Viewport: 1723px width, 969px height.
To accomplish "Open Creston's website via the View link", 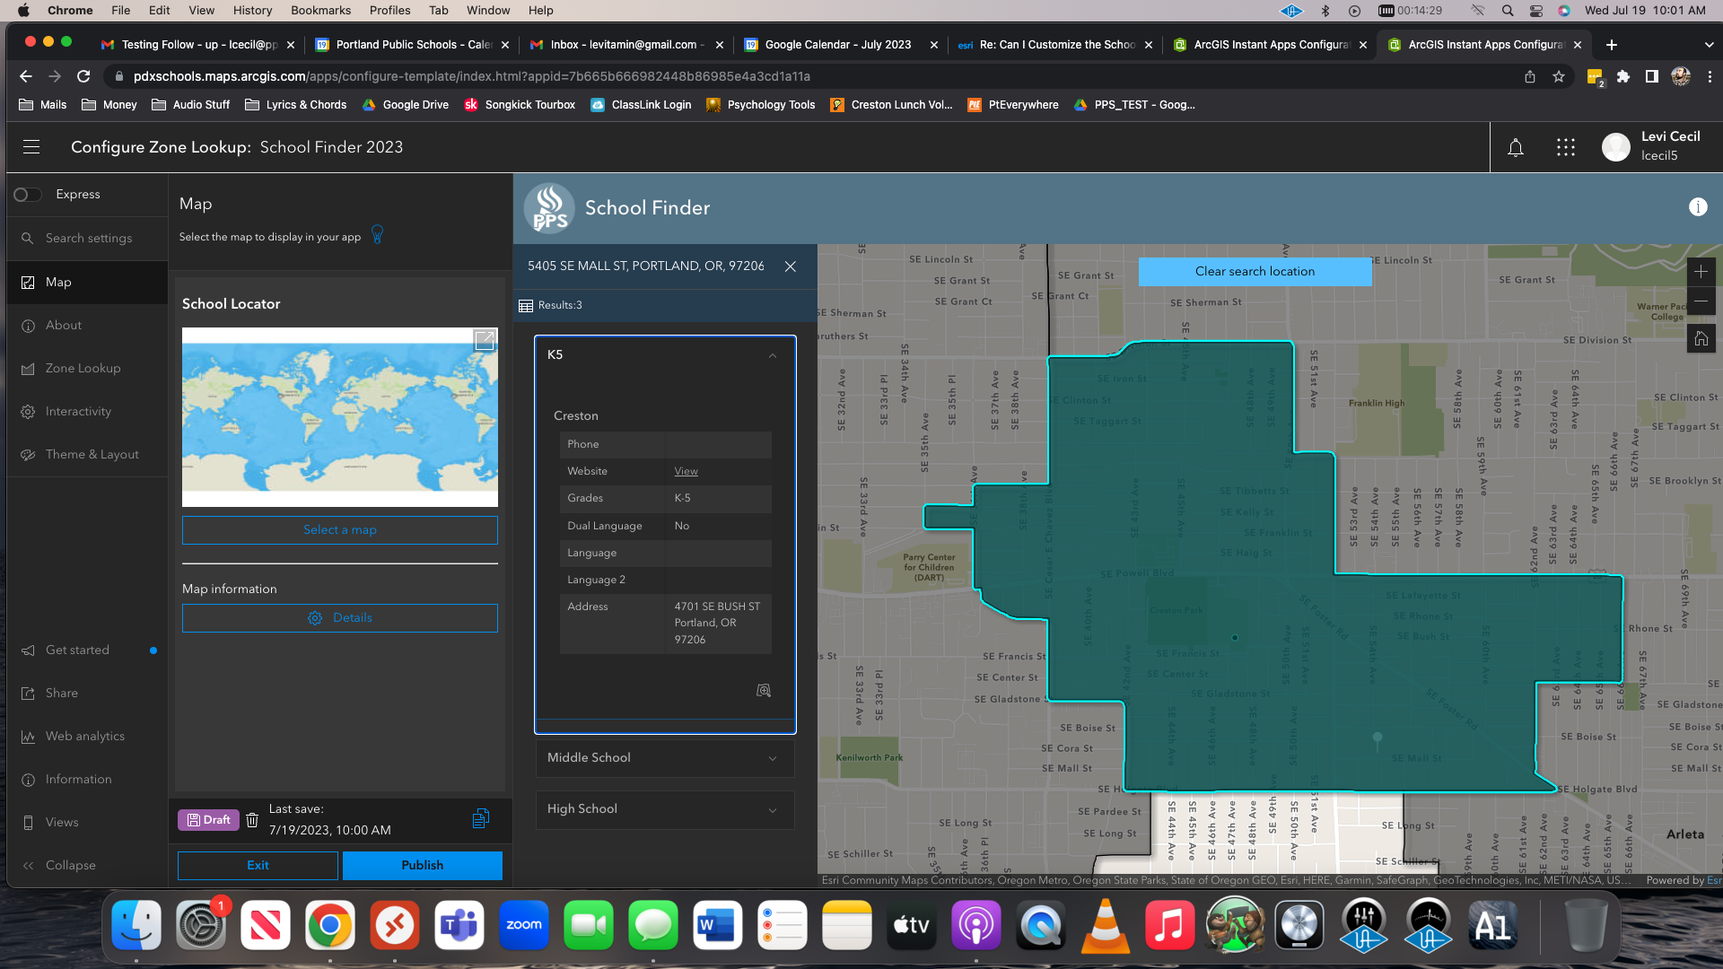I will (x=685, y=471).
